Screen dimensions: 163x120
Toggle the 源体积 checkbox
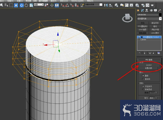click(x=143, y=79)
